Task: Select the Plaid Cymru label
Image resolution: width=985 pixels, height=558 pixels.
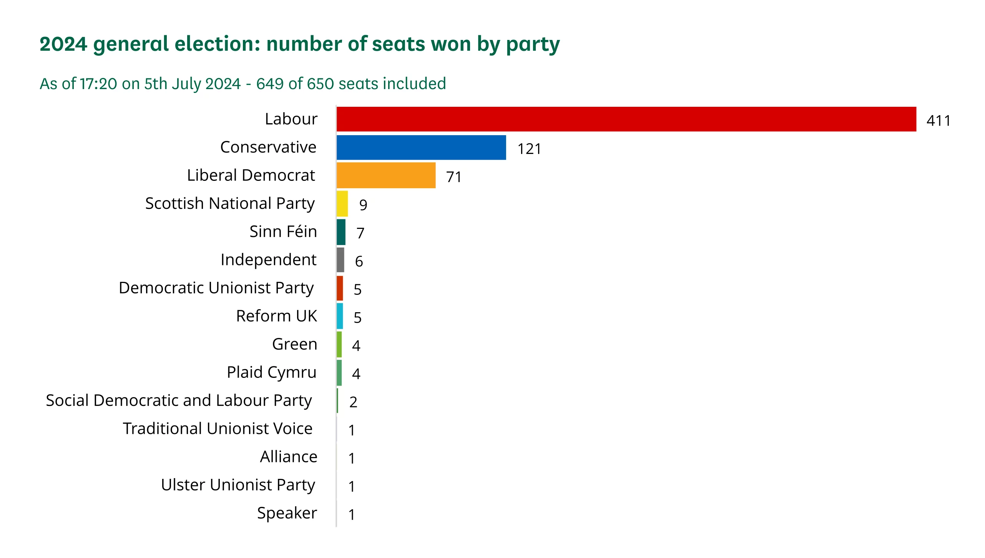Action: [x=271, y=373]
